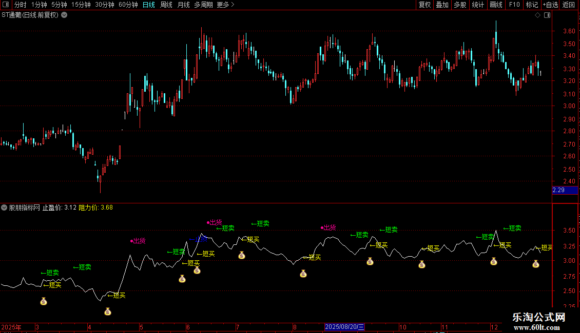This screenshot has width=580, height=333.
Task: Switch to the 月线 monthly chart
Action: [183, 5]
